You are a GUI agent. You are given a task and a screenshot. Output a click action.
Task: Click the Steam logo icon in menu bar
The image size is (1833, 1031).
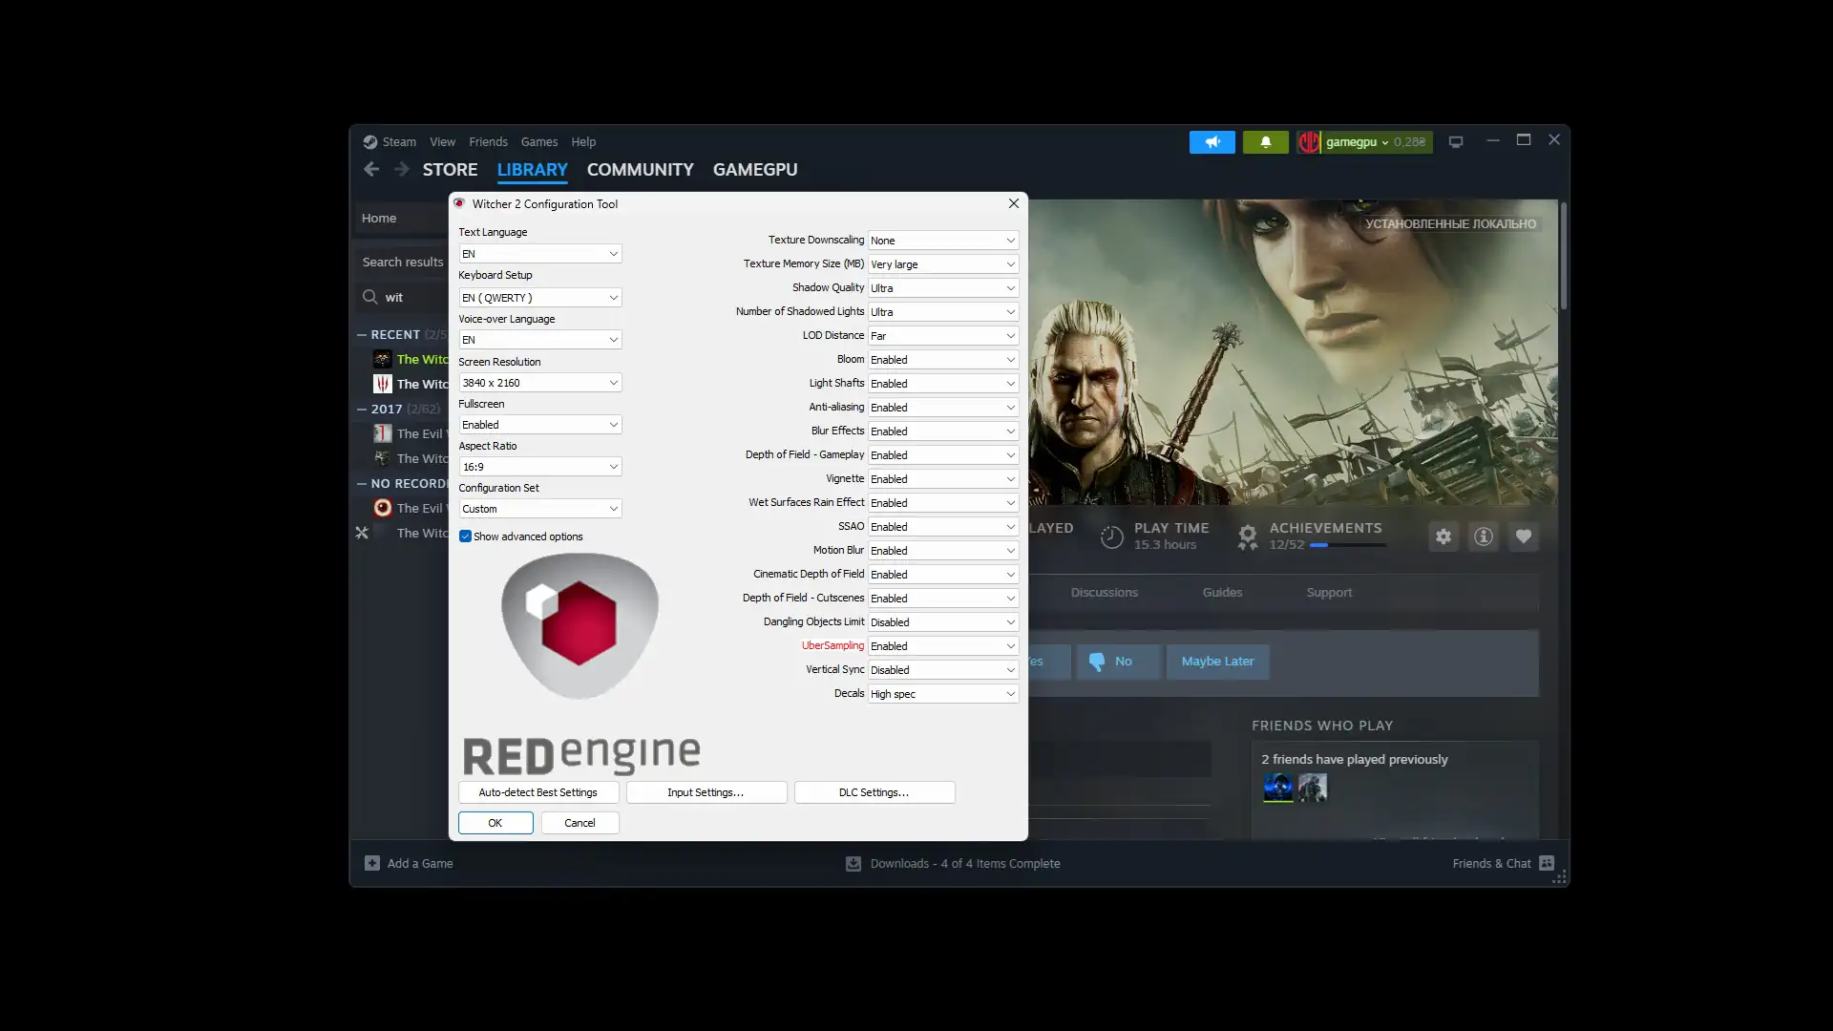coord(370,142)
